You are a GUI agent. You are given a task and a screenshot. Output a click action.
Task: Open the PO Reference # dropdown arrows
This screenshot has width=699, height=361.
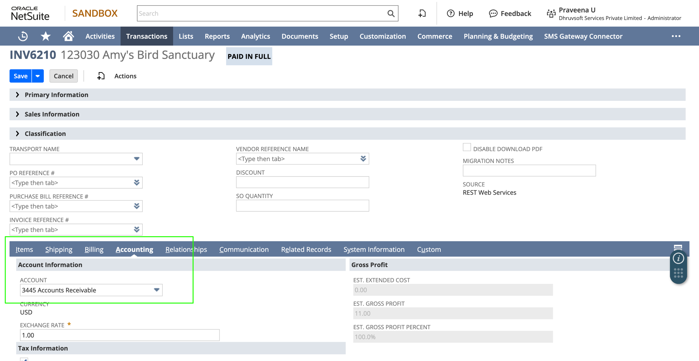(x=137, y=182)
